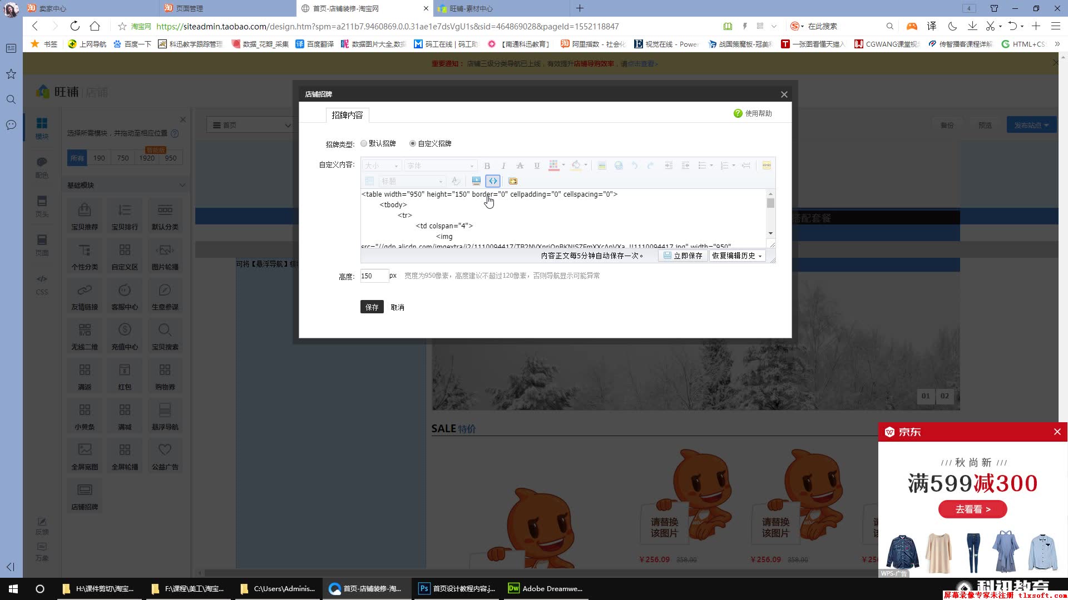Click the night mode moon icon
The height and width of the screenshot is (600, 1068).
pyautogui.click(x=952, y=26)
